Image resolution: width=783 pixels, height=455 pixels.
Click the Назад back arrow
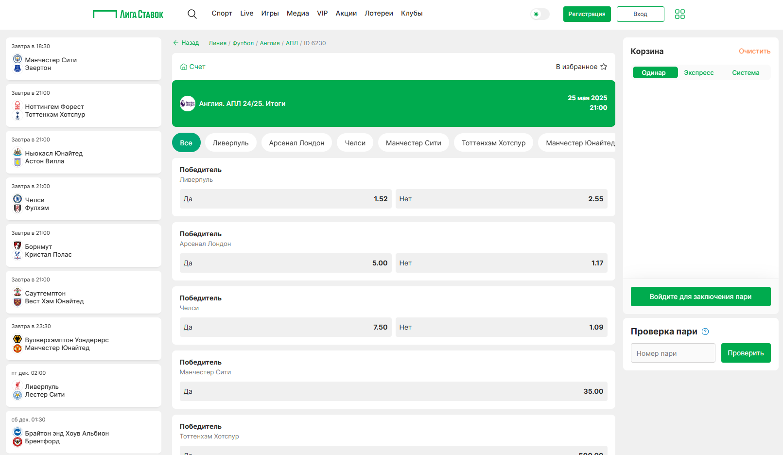coord(176,43)
